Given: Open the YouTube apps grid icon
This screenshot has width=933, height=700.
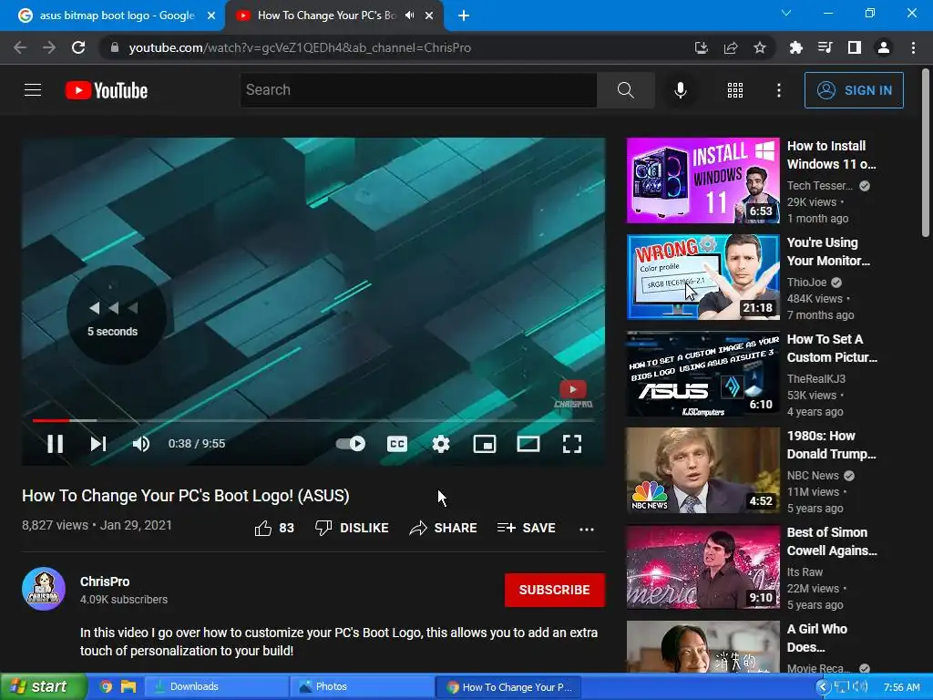Looking at the screenshot, I should pyautogui.click(x=735, y=90).
